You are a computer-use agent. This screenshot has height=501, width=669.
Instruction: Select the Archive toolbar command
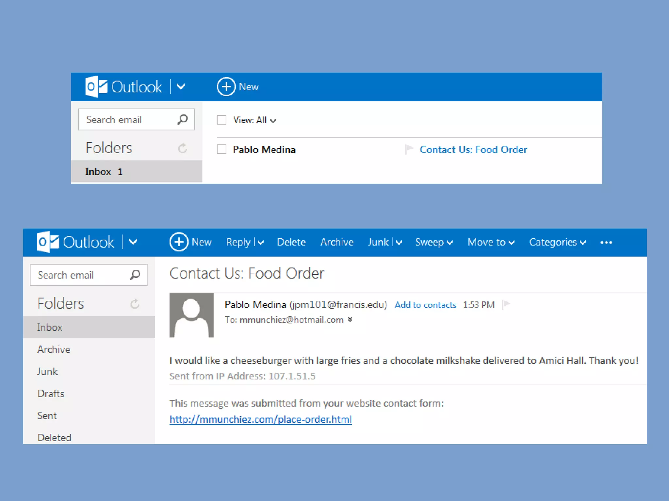point(337,242)
